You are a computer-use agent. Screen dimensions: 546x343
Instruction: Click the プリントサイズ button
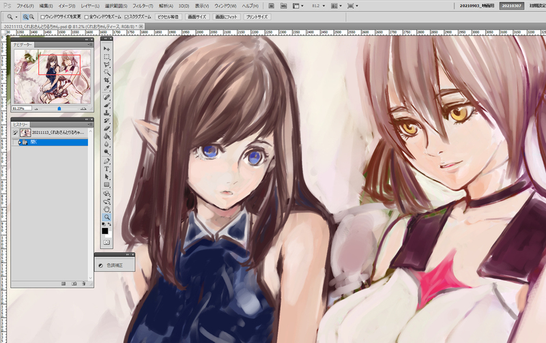(257, 16)
